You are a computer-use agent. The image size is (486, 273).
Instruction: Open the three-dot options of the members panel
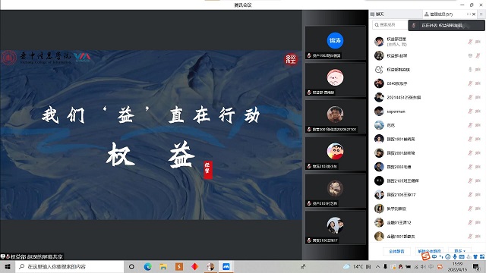(469, 14)
